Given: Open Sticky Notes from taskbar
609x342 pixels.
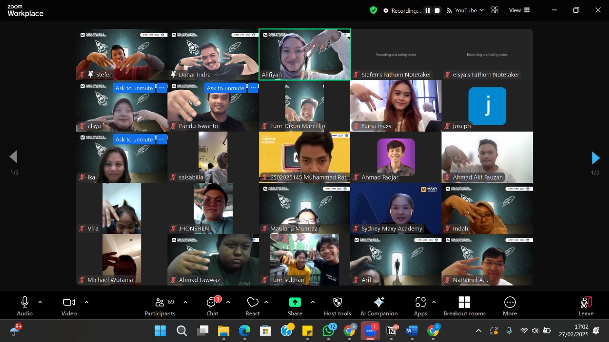Looking at the screenshot, I should click(x=307, y=331).
